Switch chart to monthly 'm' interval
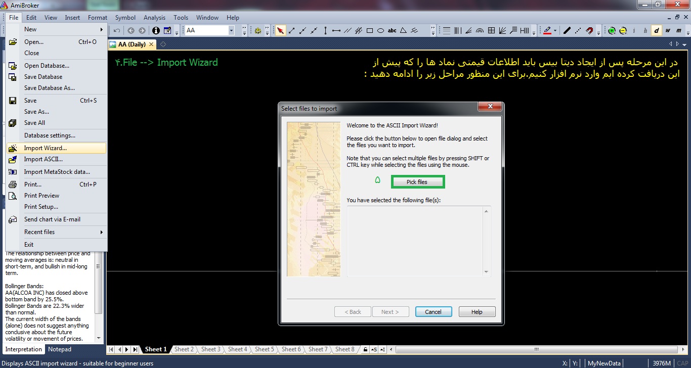 click(x=679, y=30)
